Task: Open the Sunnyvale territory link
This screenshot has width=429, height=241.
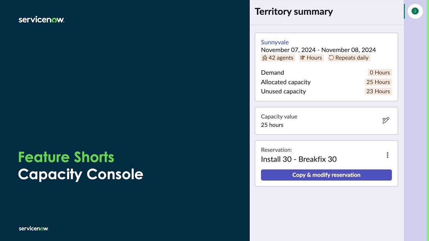Action: pos(275,42)
